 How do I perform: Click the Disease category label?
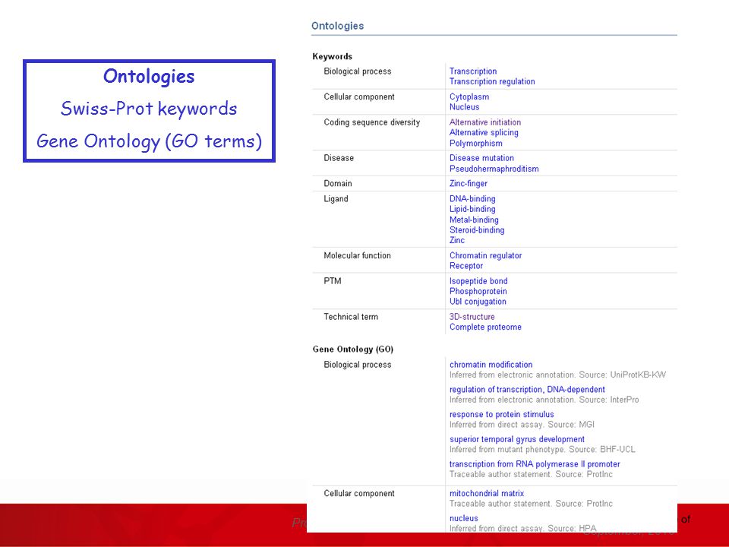tap(339, 158)
